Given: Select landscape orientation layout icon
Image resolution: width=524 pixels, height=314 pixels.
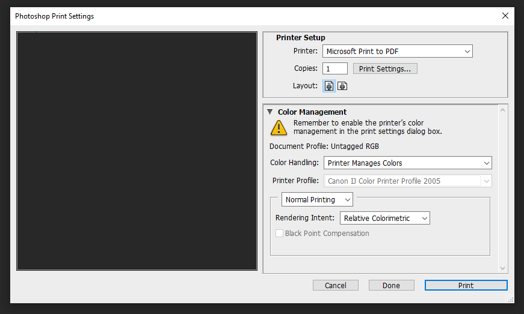Looking at the screenshot, I should [342, 86].
